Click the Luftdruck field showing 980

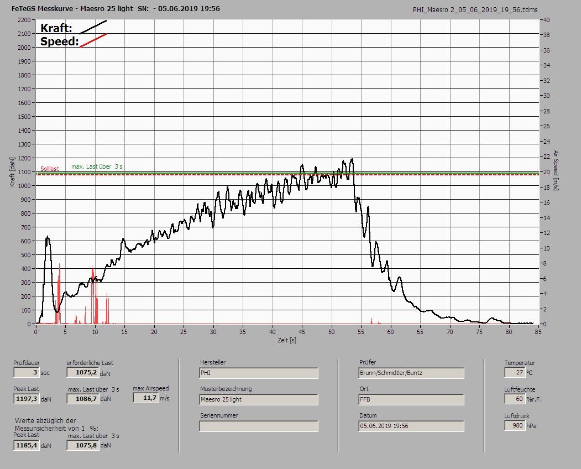point(515,426)
